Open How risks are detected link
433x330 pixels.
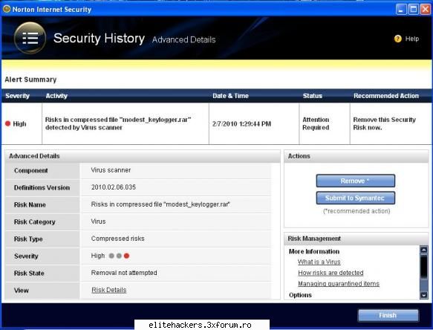click(x=331, y=273)
